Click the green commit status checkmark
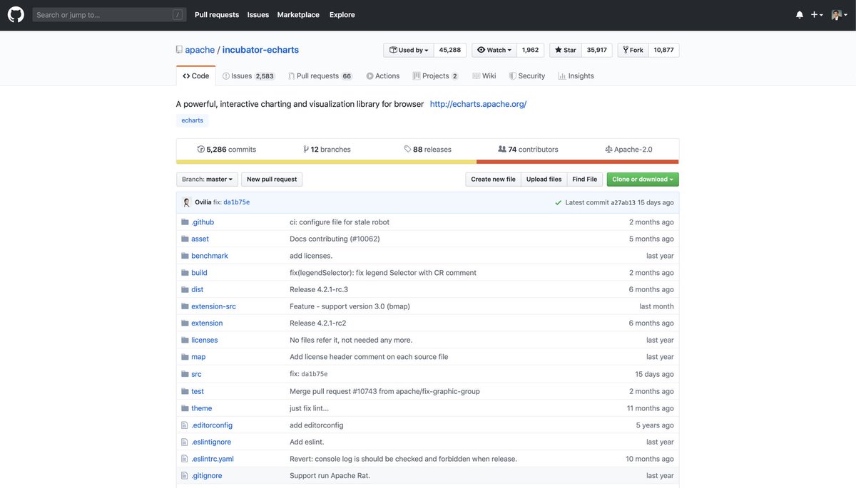856x488 pixels. click(559, 202)
